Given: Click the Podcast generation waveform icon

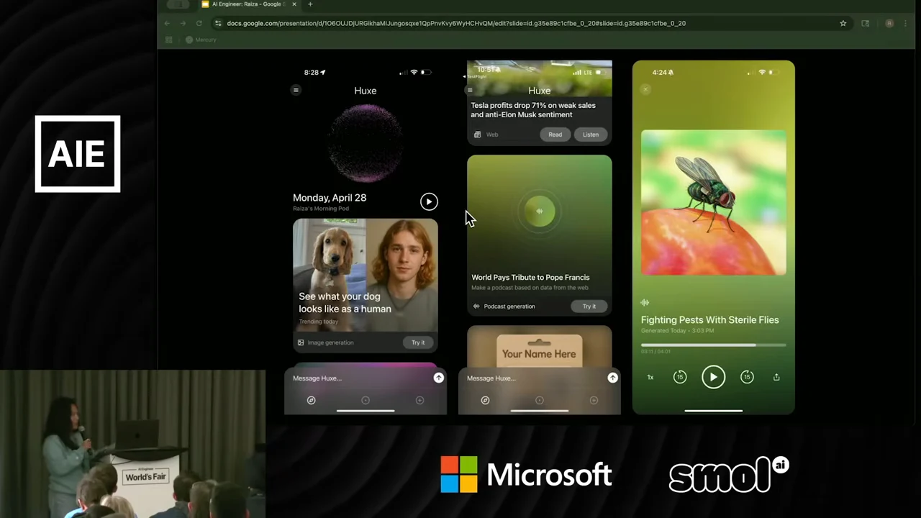Looking at the screenshot, I should [476, 306].
